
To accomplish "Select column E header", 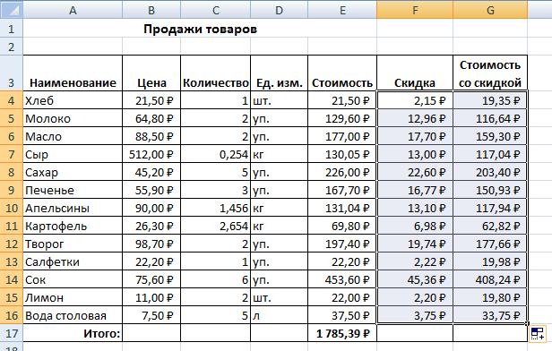I will pyautogui.click(x=342, y=10).
